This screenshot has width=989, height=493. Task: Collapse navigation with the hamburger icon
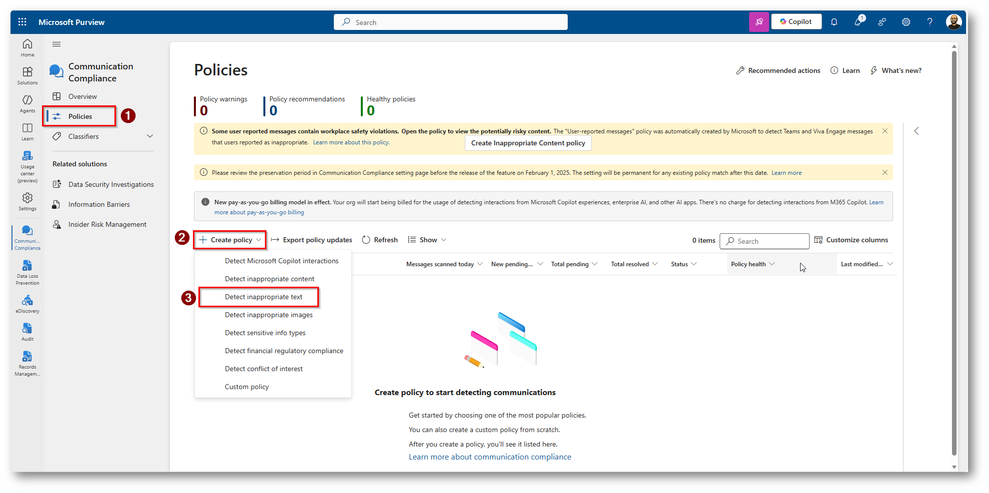[56, 44]
